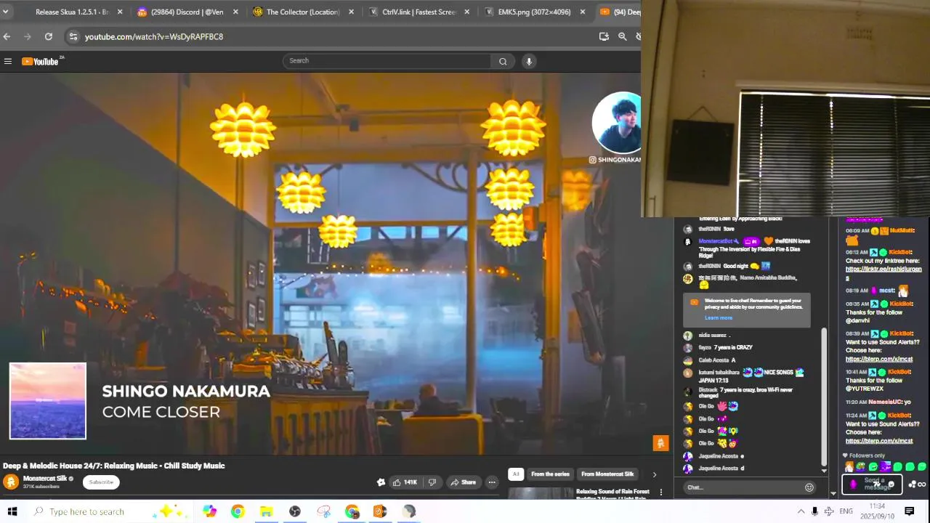Switch to The Collector (Location) tab
Image resolution: width=930 pixels, height=523 pixels.
(302, 12)
